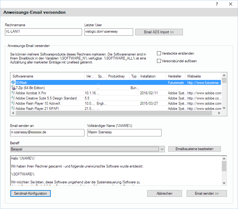Screen dimensions: 238x209
Task: Select the 3DMark row name
Action: 21,82
